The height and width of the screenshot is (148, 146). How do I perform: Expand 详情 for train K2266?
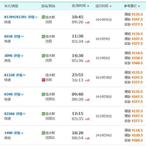tap(21, 114)
